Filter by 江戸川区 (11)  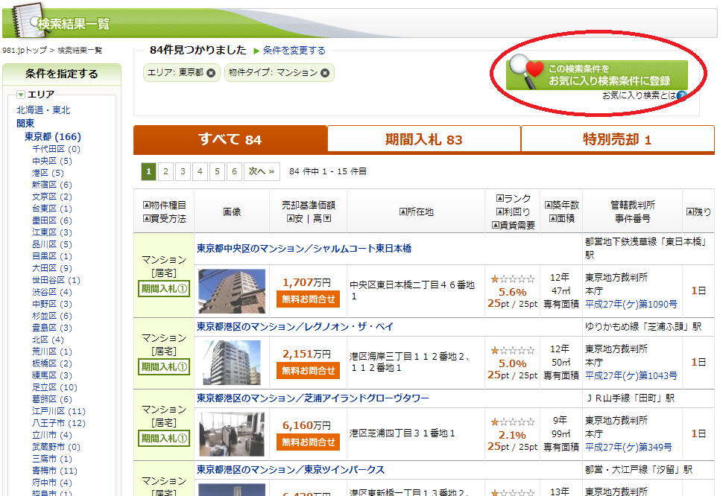point(59,411)
